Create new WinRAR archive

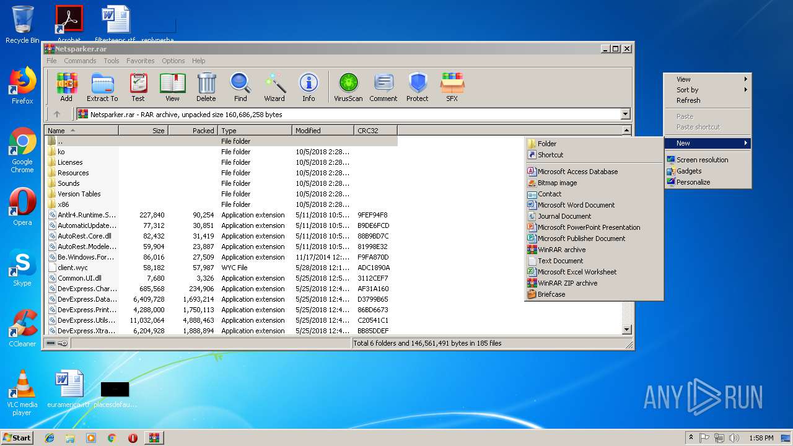click(594, 250)
